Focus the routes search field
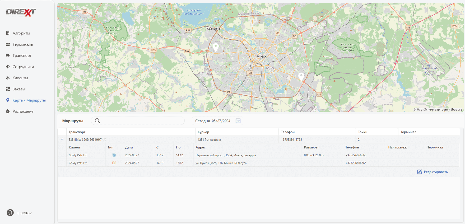 (x=138, y=121)
